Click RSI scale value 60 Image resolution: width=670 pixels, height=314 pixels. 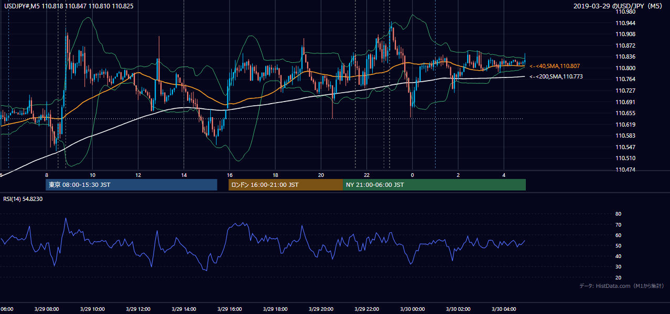619,235
